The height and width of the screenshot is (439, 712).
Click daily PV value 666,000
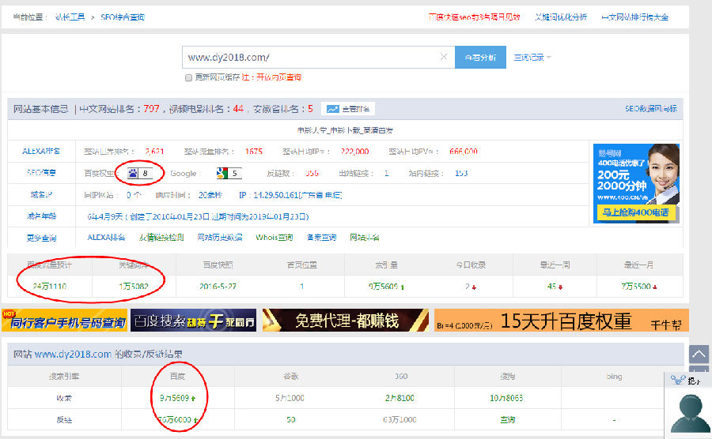[x=463, y=152]
